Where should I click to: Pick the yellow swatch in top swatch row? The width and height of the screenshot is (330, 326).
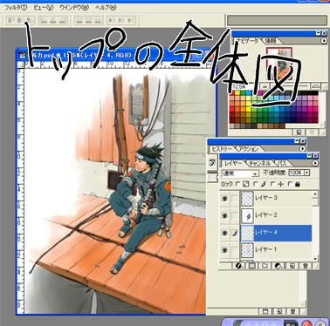[237, 93]
